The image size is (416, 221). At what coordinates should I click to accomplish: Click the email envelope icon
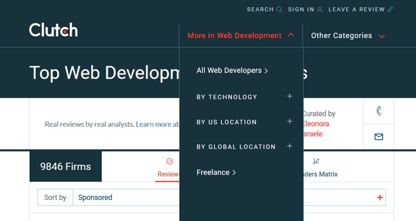click(379, 137)
